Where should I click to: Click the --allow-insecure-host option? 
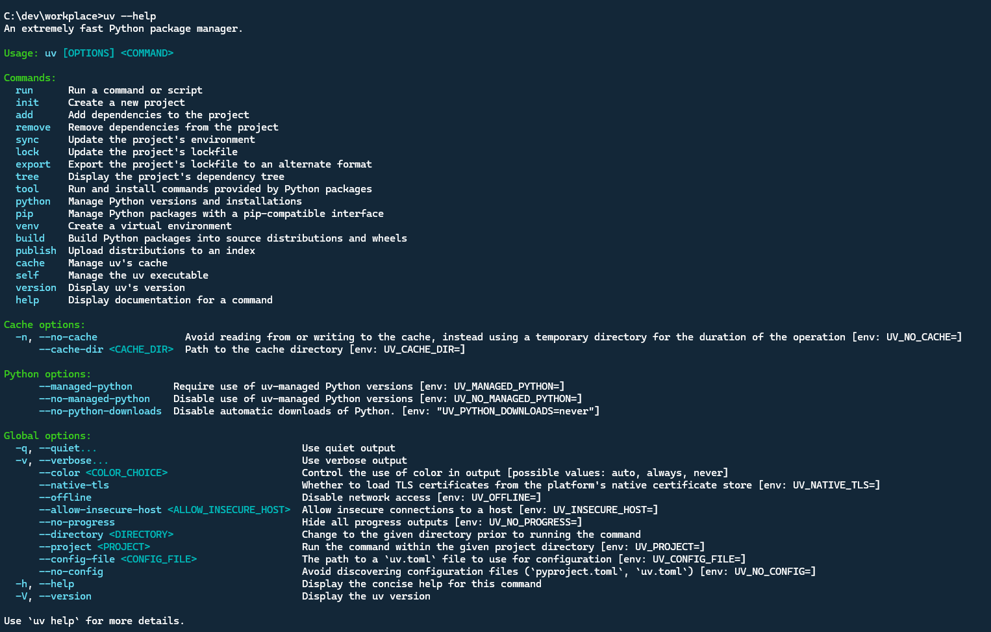tap(100, 510)
